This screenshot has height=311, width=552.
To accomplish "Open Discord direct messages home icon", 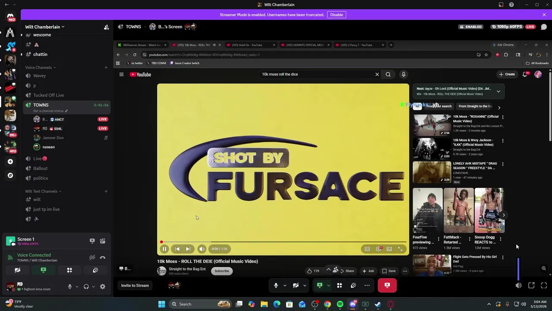I will [x=10, y=16].
